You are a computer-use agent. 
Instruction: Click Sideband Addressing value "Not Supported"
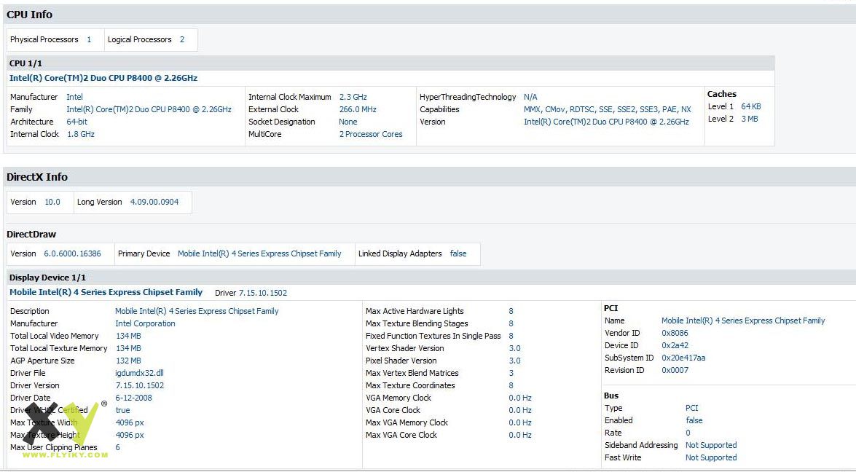tap(711, 445)
